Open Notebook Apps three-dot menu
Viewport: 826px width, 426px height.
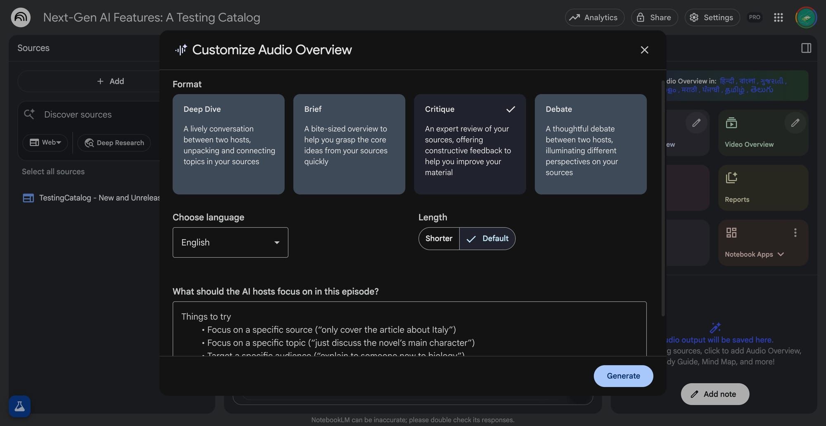[795, 233]
